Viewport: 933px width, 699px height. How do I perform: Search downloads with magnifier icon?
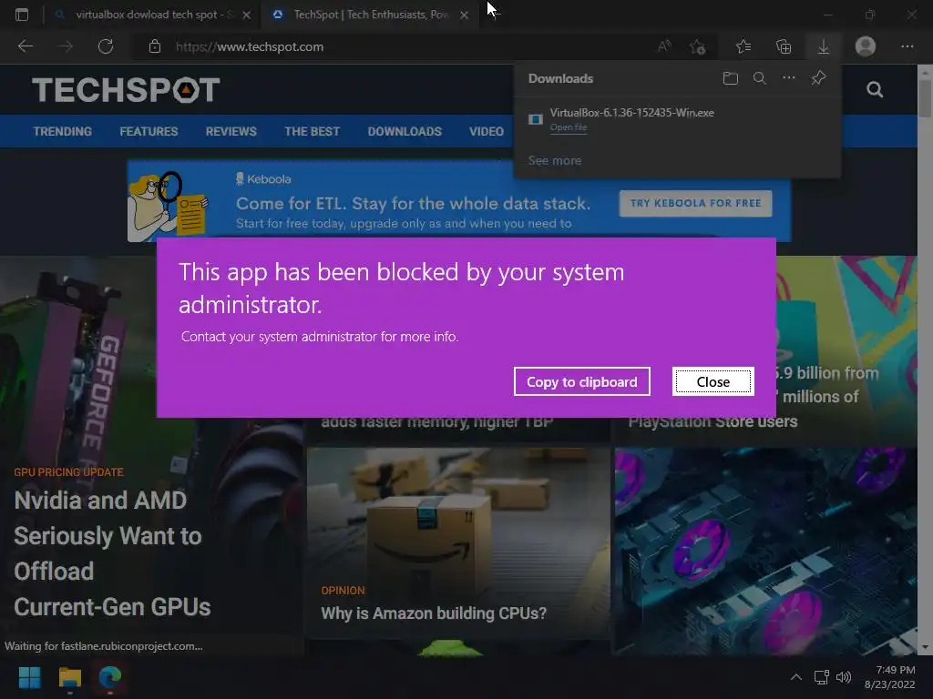(759, 78)
